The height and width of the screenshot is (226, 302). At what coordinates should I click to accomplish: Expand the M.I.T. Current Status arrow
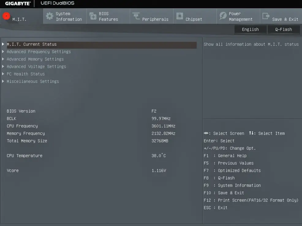(3, 44)
